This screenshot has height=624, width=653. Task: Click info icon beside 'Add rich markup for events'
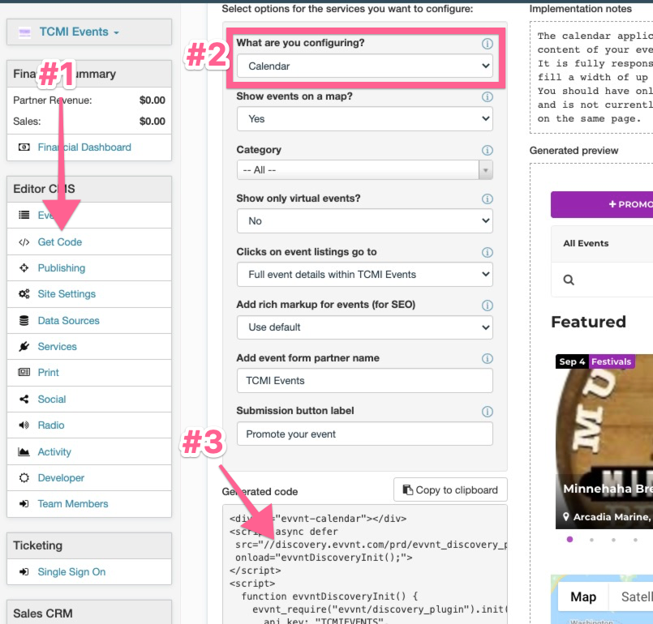[488, 306]
